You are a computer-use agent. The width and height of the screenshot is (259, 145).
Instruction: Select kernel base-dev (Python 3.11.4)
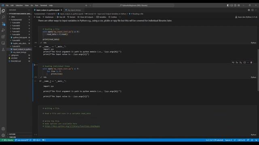tap(246, 17)
